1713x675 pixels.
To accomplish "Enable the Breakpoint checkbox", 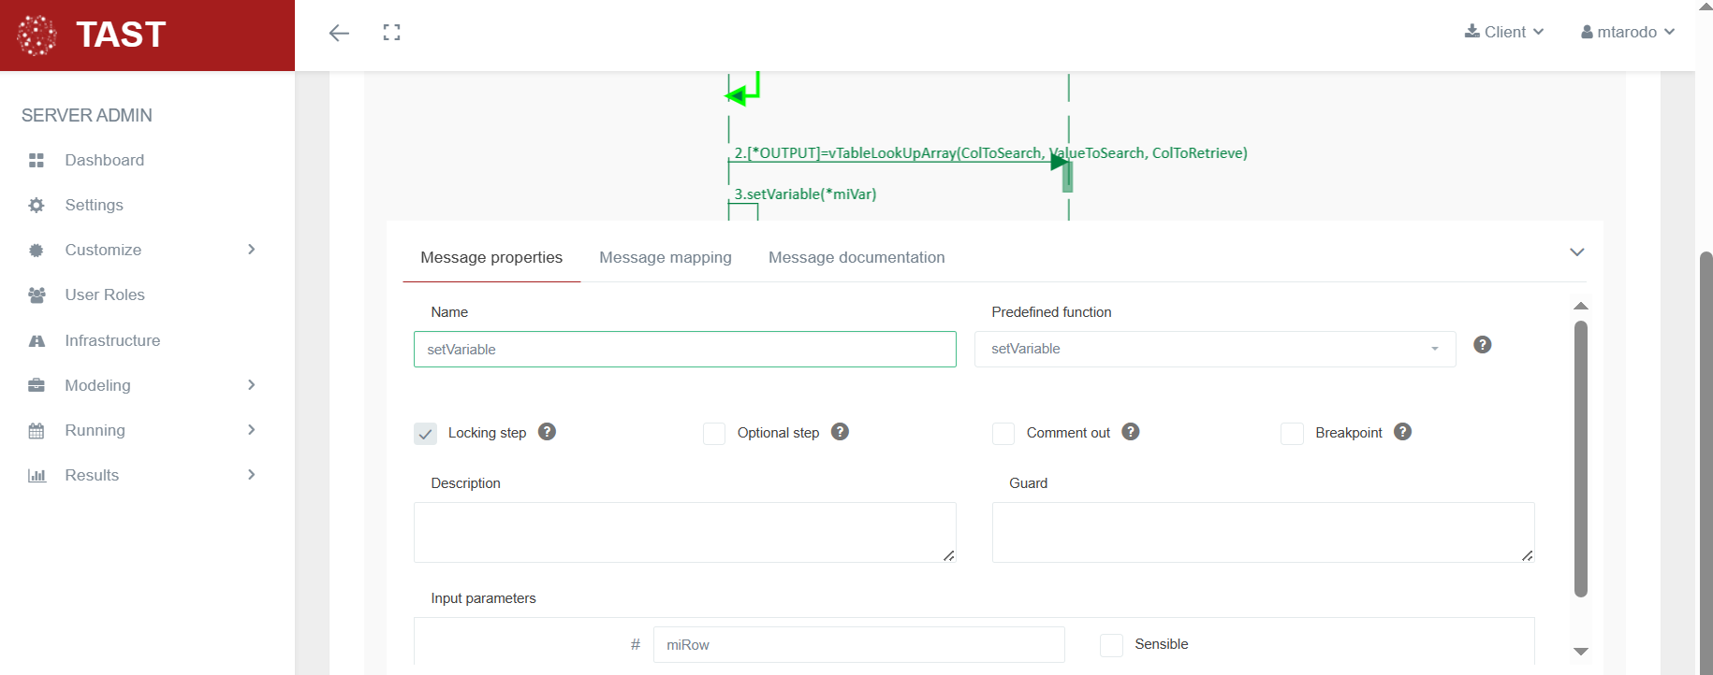I will pos(1292,434).
